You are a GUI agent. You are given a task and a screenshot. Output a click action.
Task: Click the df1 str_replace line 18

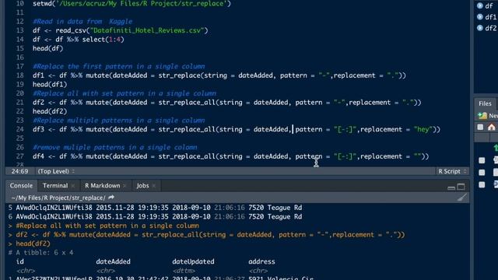tap(219, 75)
